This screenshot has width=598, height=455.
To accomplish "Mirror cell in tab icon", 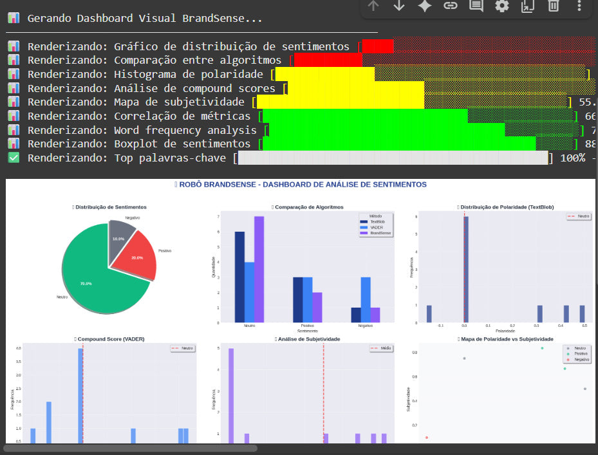I will [528, 6].
